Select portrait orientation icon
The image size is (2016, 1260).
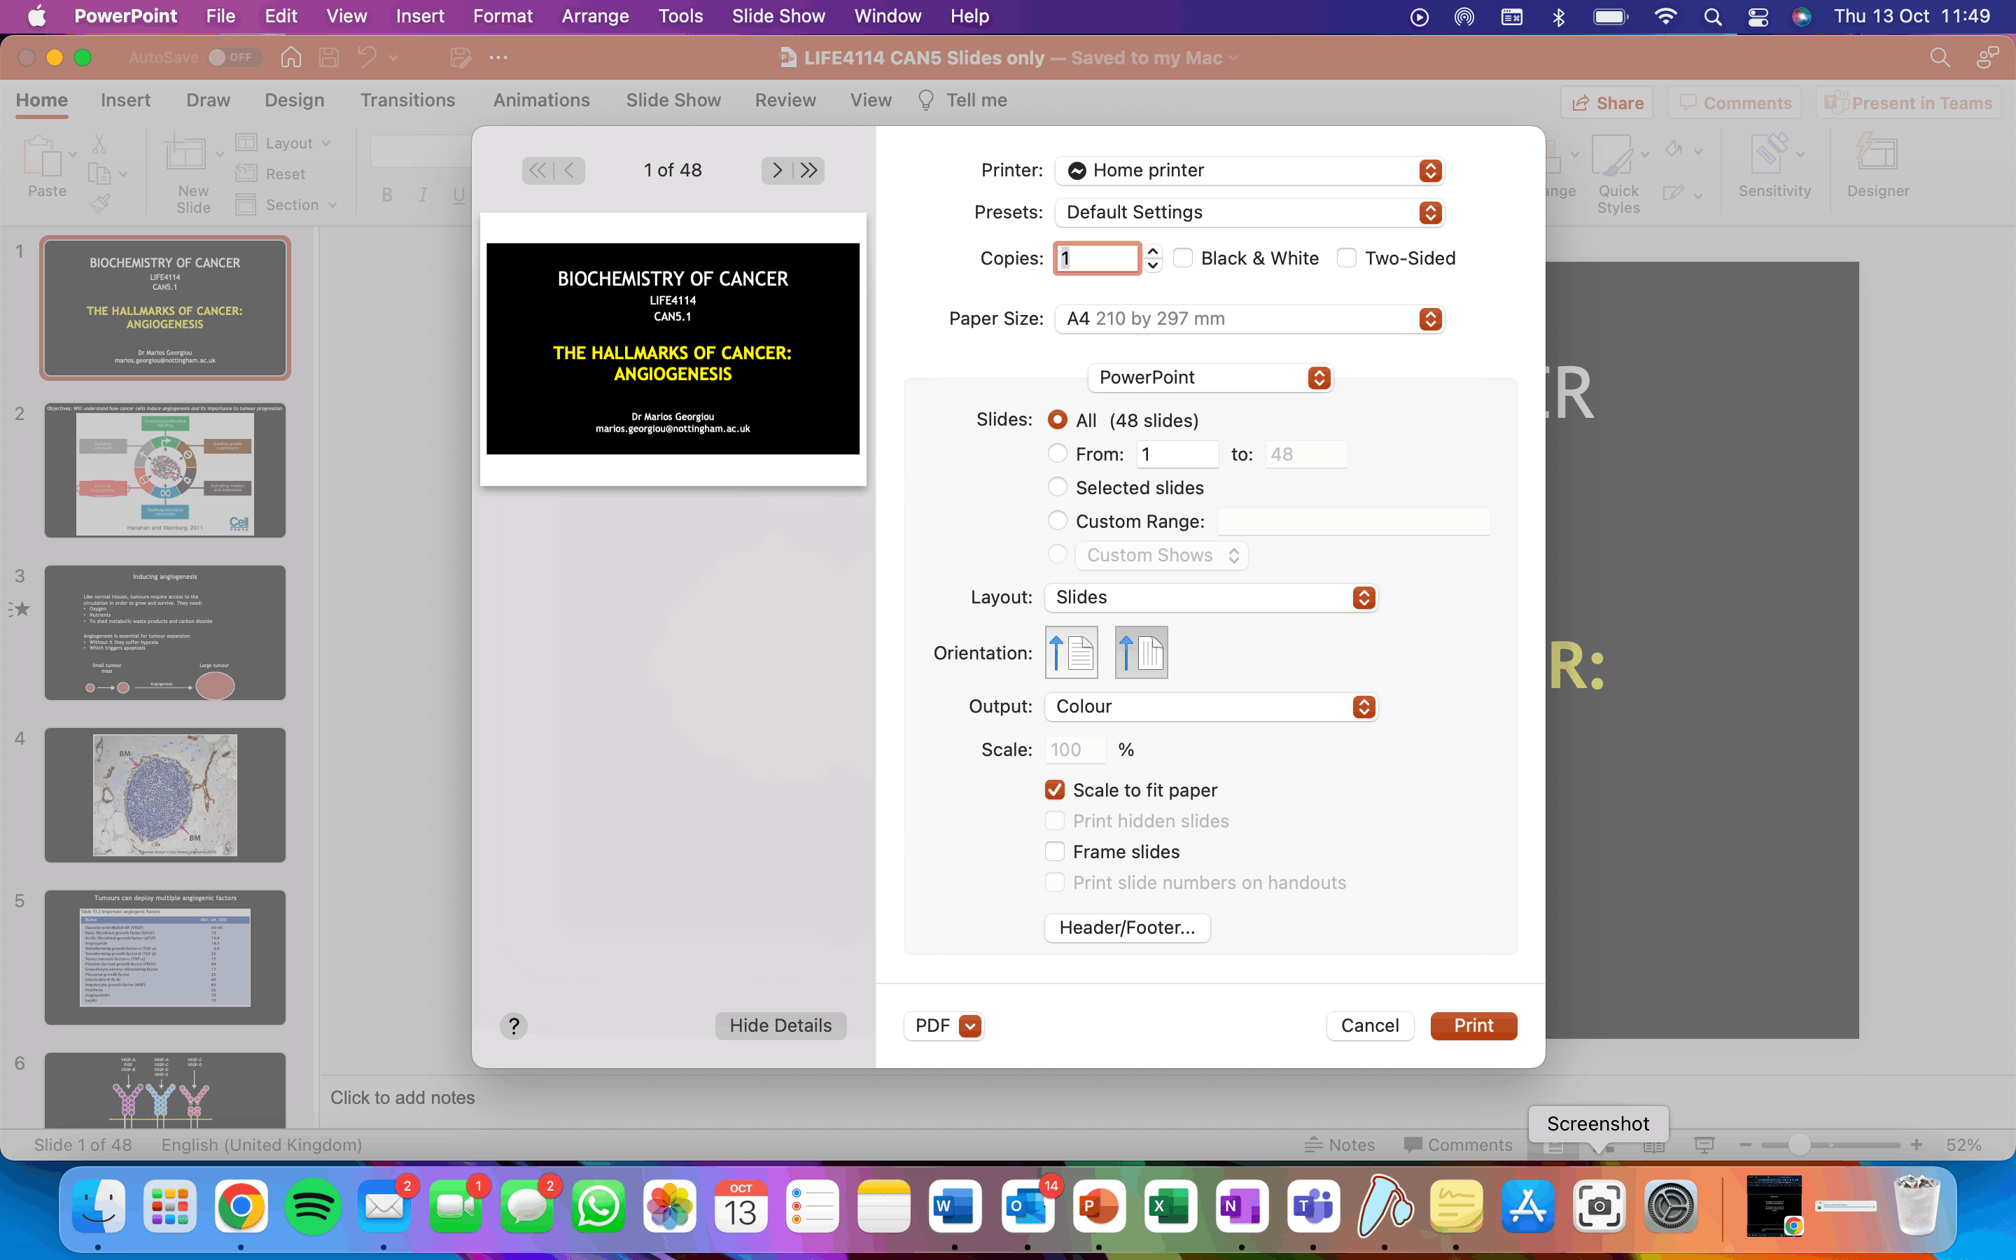(x=1071, y=652)
